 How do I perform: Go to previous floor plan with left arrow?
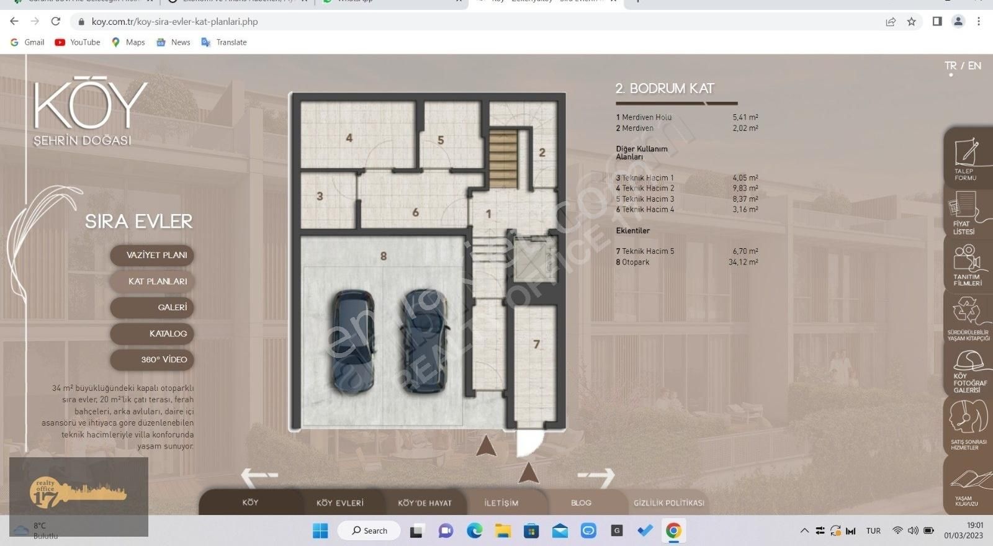[259, 477]
